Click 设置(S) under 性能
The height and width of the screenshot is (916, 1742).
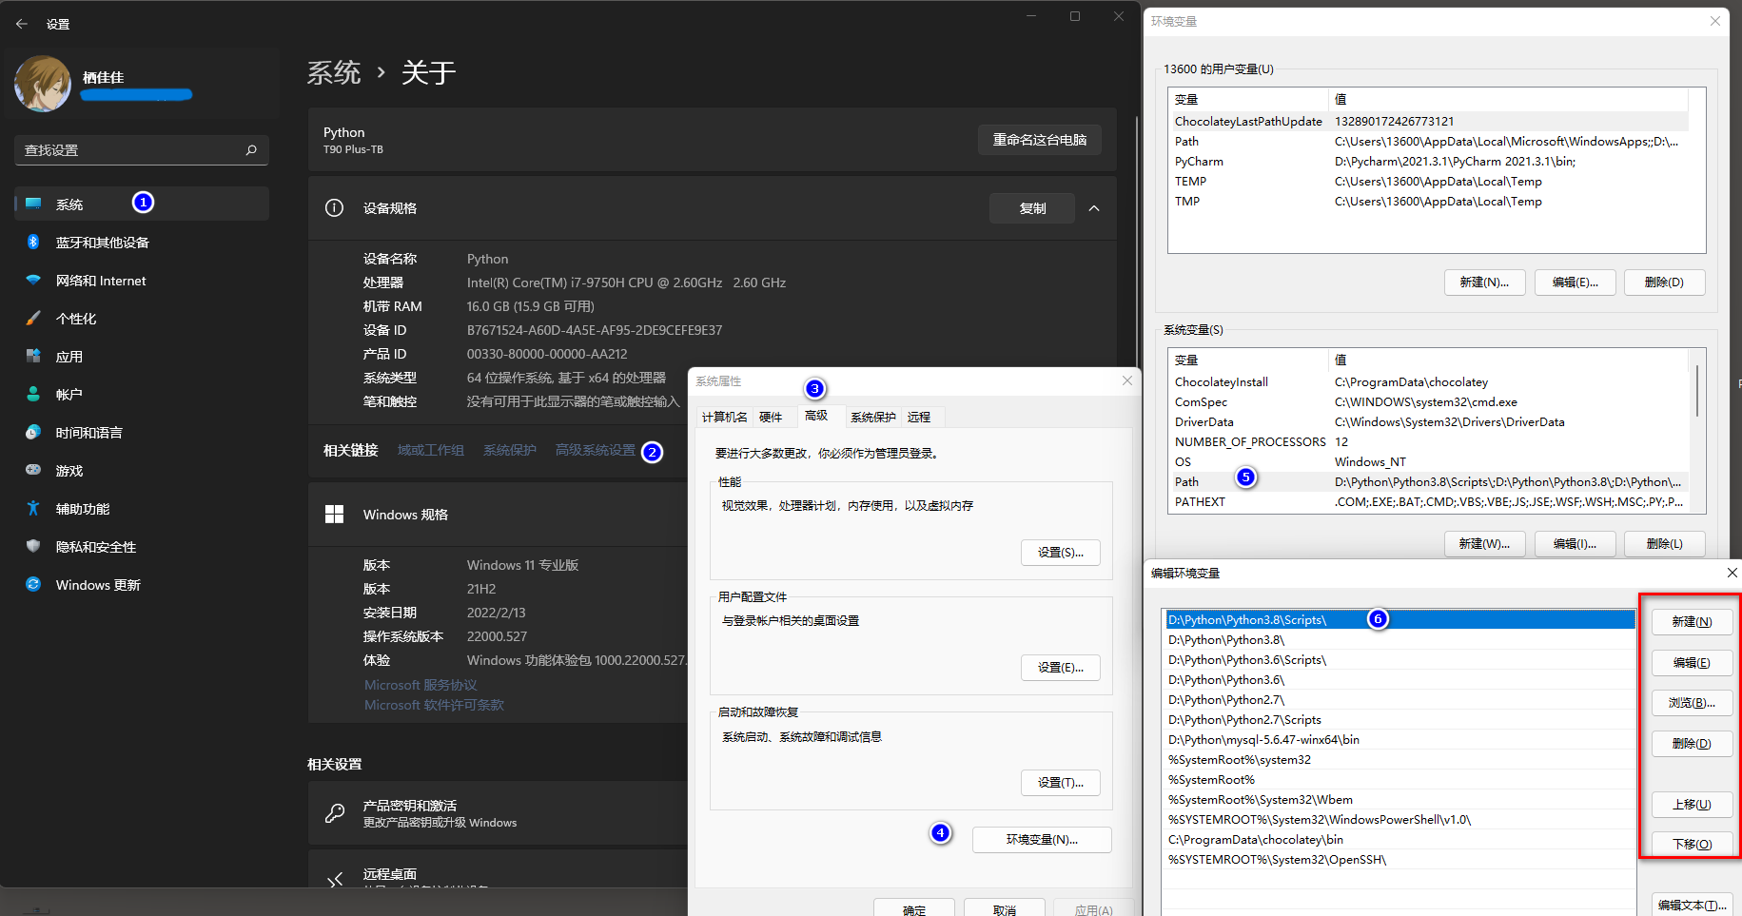pos(1061,553)
